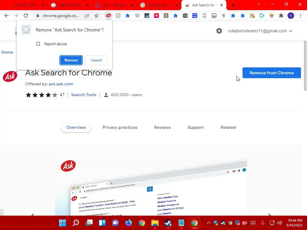Check the Report abuse checkbox
Screen dimensions: 307x230
point(38,44)
